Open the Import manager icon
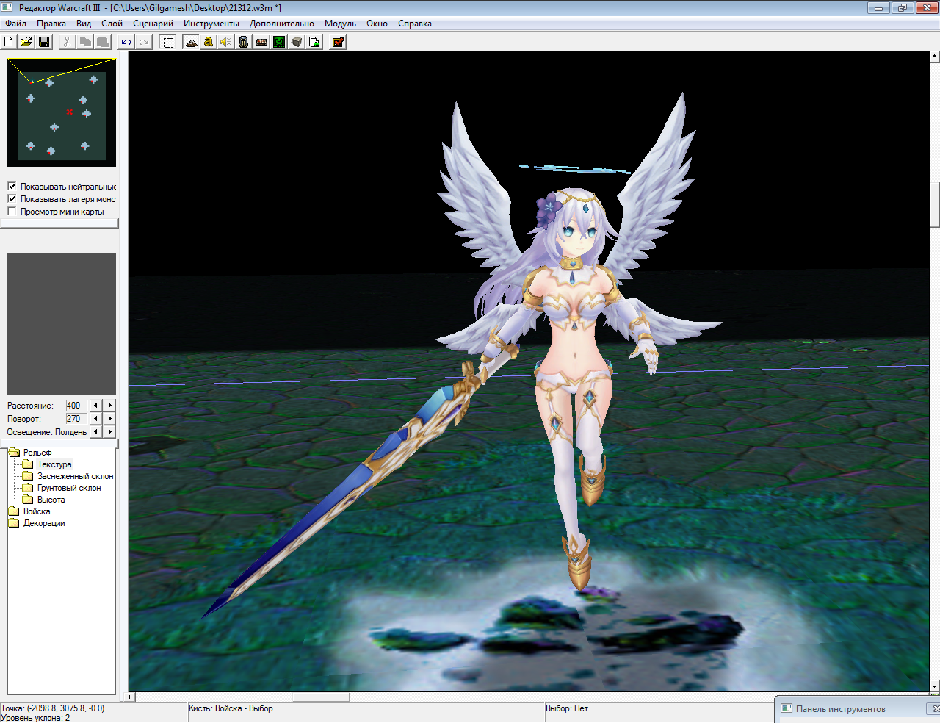This screenshot has width=940, height=723. pos(314,42)
